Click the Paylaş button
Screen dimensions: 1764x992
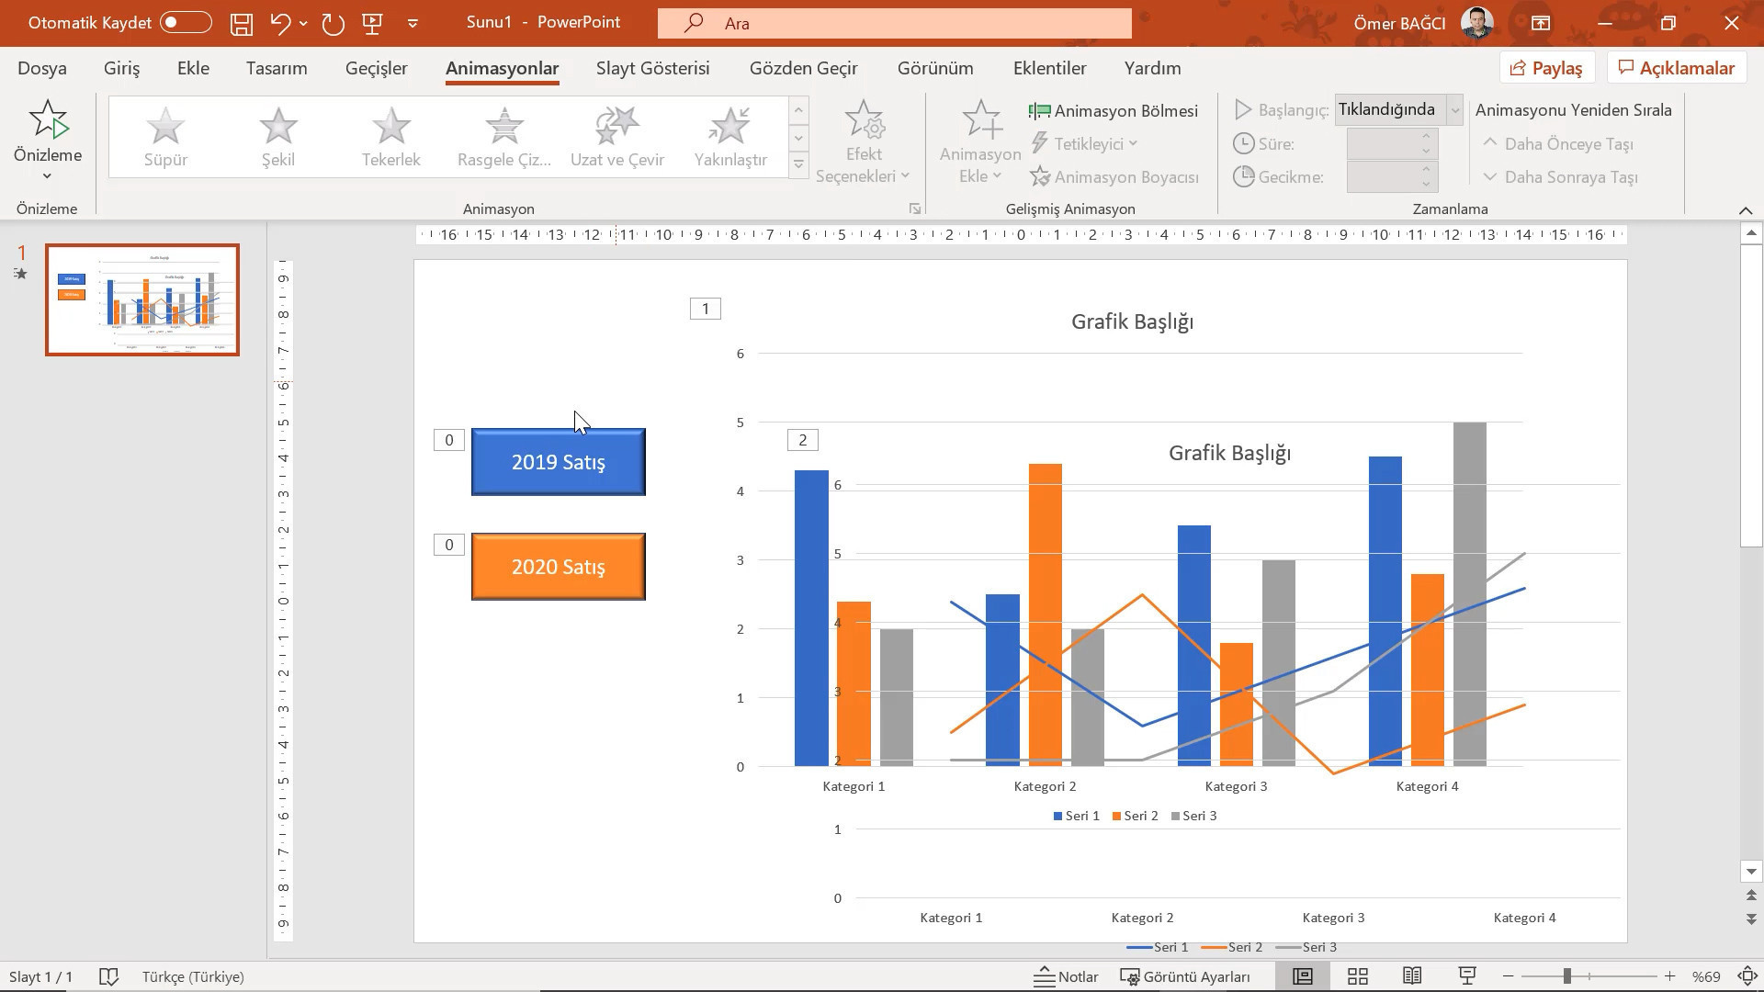click(1546, 68)
